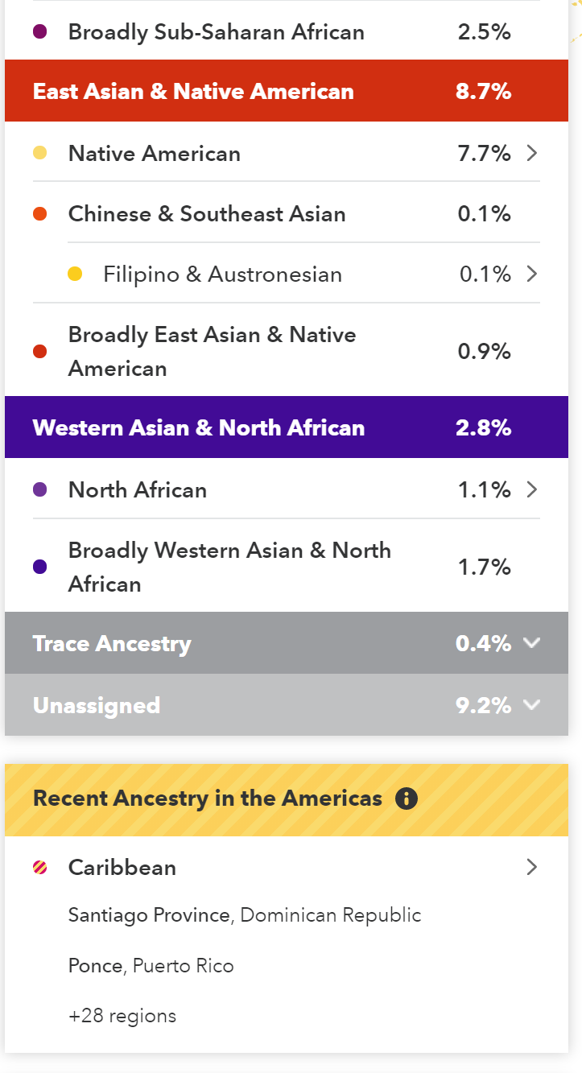582x1073 pixels.
Task: Open the Caribbean region details arrow
Action: 531,867
